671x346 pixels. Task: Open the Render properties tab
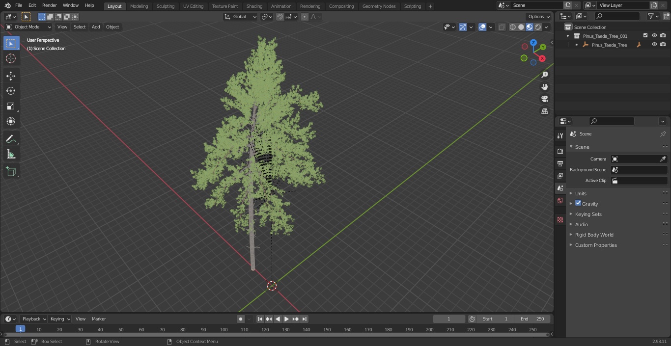tap(560, 151)
